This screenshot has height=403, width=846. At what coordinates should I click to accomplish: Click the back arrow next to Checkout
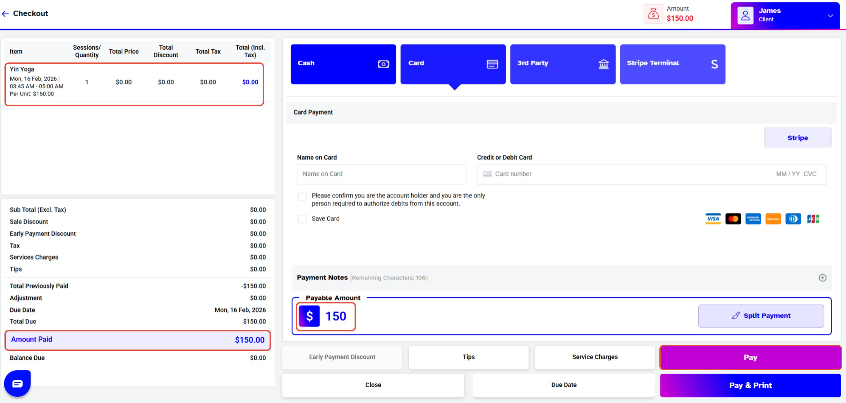click(5, 13)
